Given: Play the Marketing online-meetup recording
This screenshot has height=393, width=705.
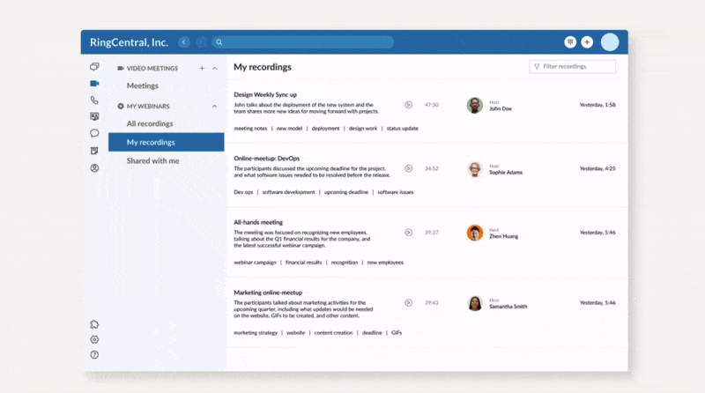Looking at the screenshot, I should tap(409, 302).
